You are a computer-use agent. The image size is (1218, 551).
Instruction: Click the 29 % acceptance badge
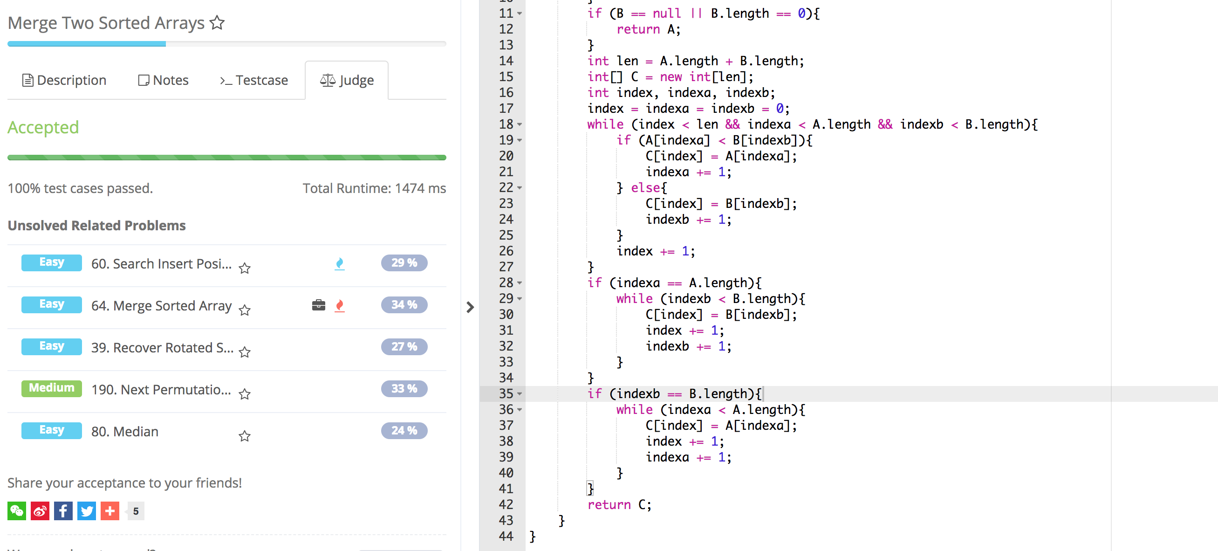[x=404, y=263]
